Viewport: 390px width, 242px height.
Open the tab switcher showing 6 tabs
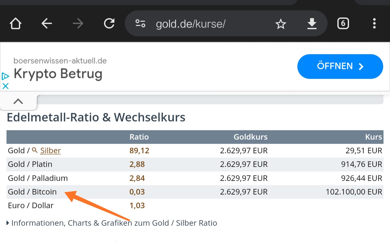click(x=343, y=24)
